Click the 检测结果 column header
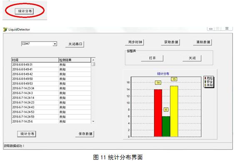 [x=75, y=60]
